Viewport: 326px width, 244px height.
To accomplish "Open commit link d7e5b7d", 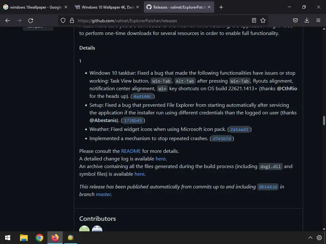I will click(x=222, y=139).
